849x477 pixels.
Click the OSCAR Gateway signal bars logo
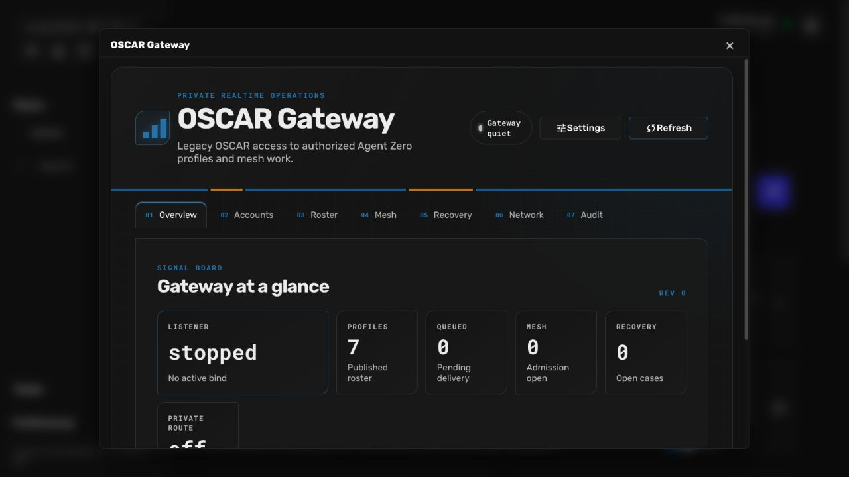coord(153,128)
